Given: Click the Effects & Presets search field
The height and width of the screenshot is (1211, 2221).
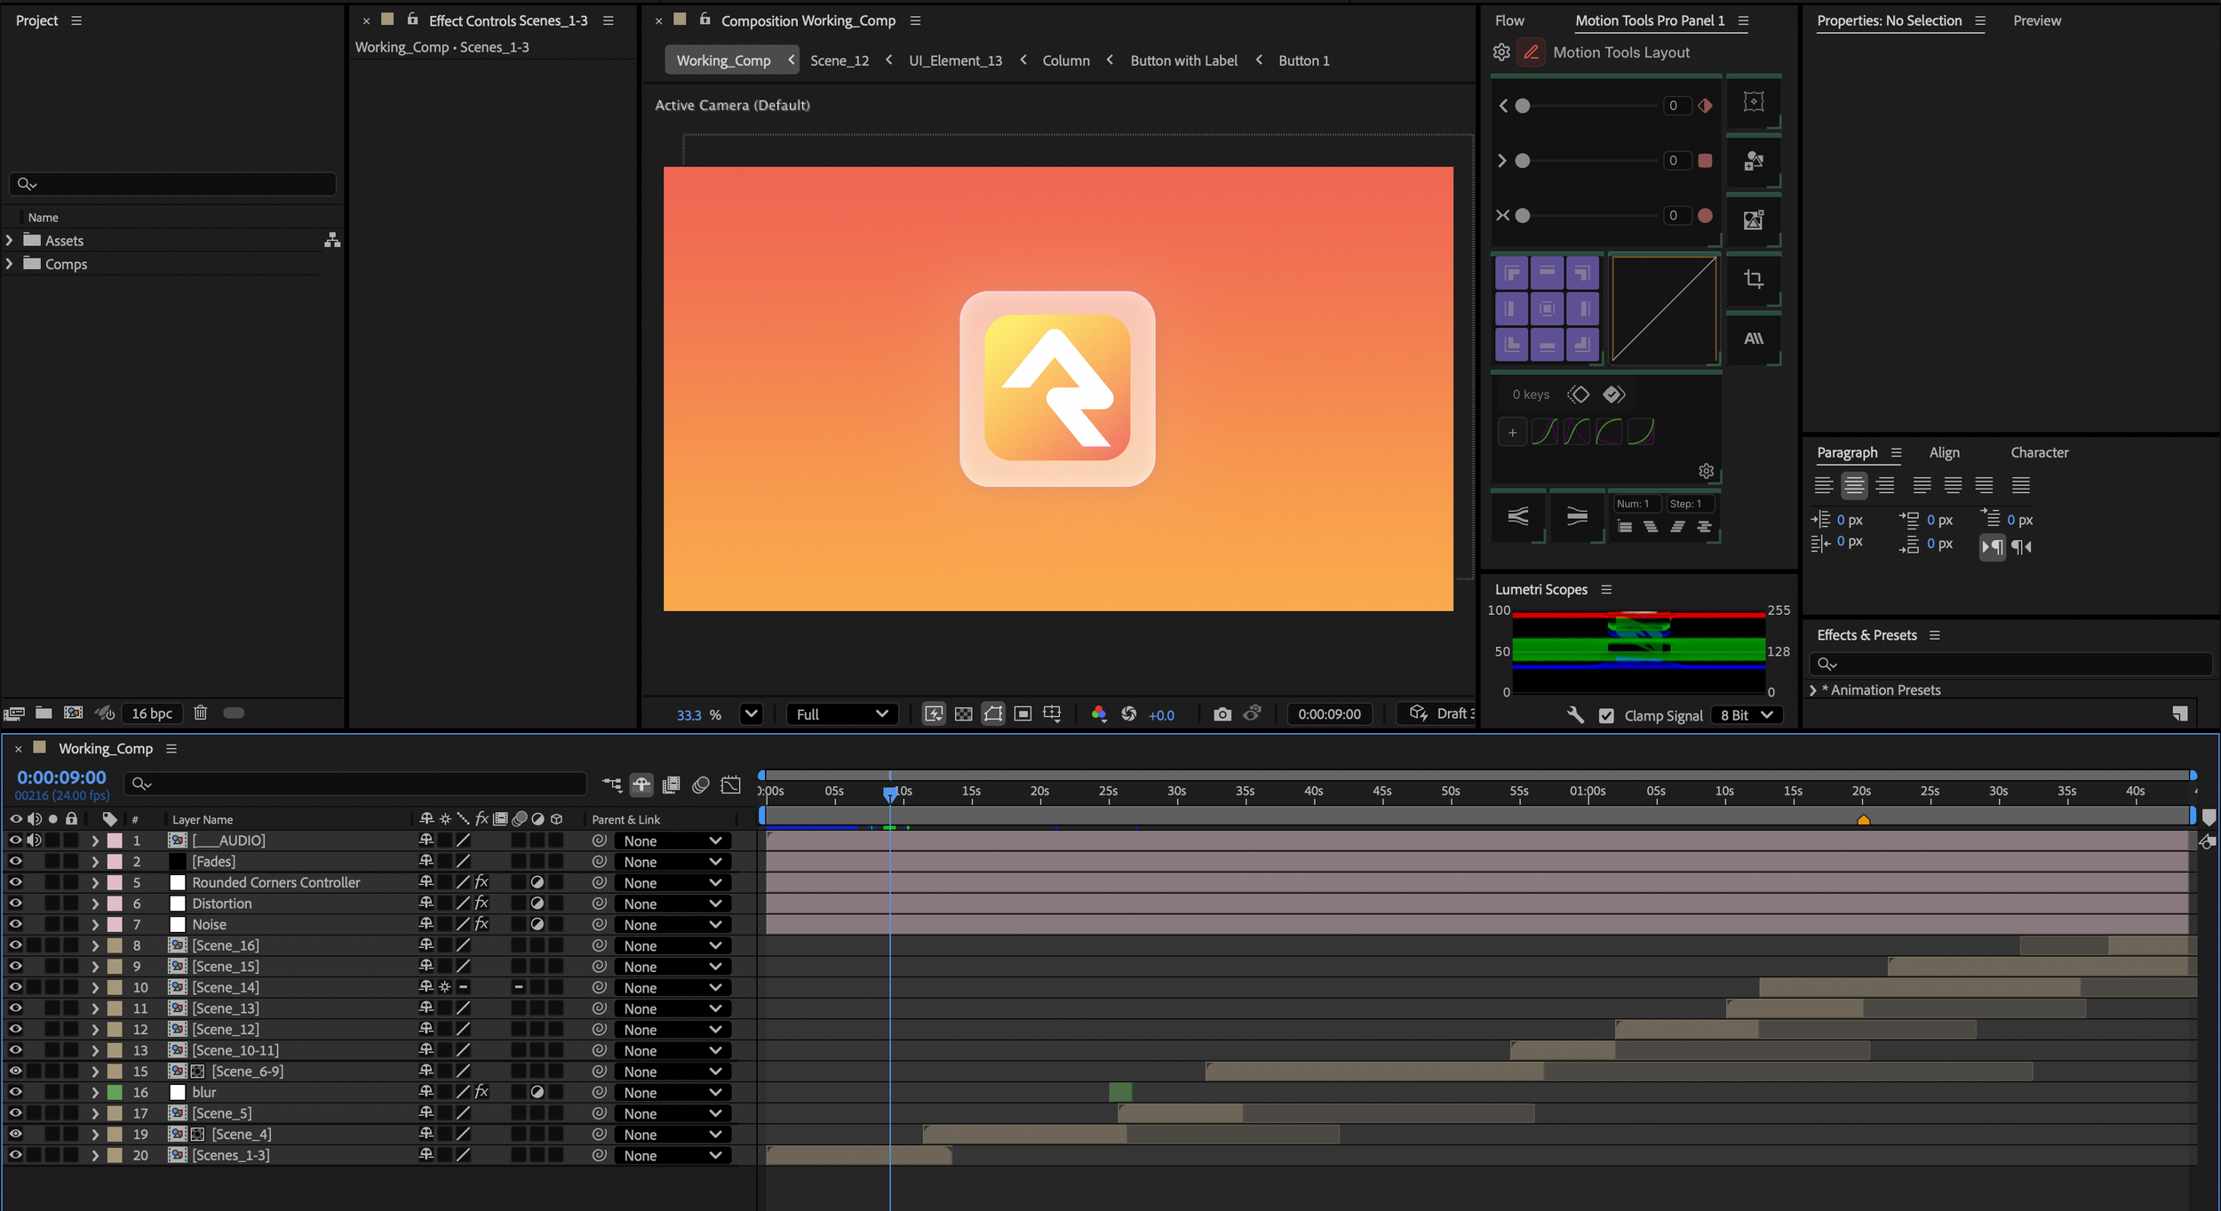Looking at the screenshot, I should [x=2010, y=664].
